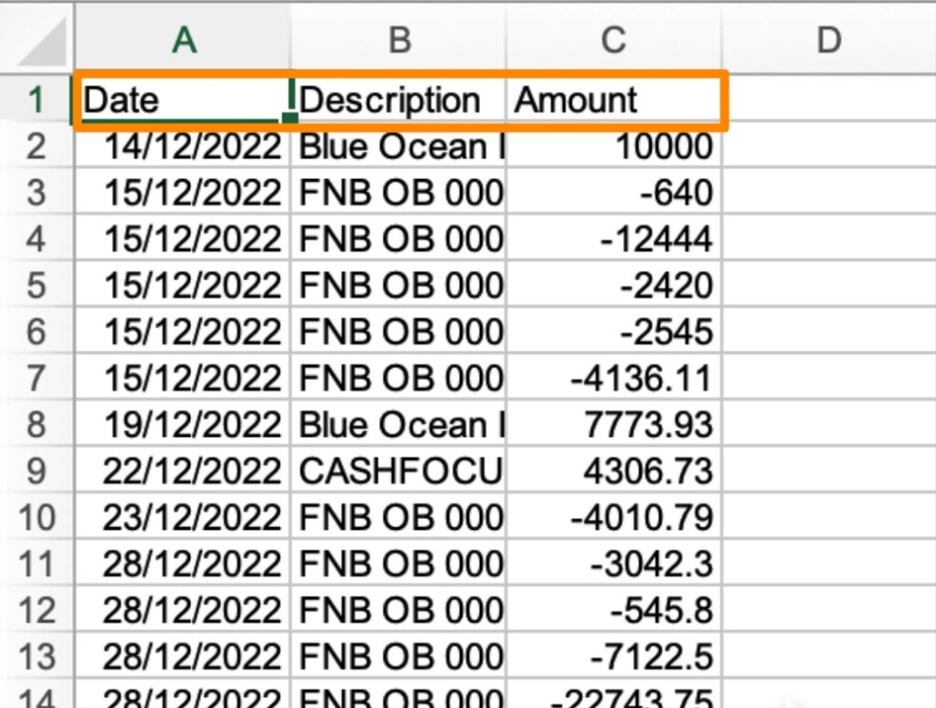Click the date cell 23/12/2022
Image resolution: width=936 pixels, height=708 pixels.
pos(183,517)
